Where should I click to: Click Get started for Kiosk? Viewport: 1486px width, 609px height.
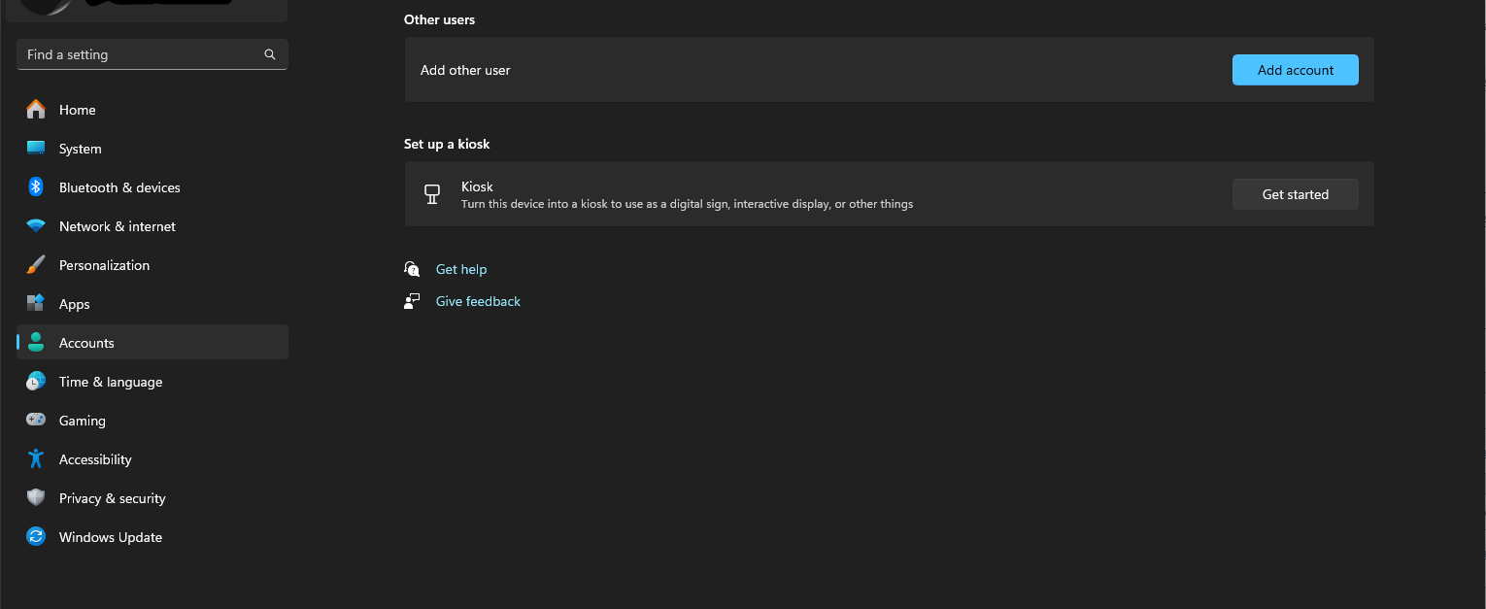1295,194
